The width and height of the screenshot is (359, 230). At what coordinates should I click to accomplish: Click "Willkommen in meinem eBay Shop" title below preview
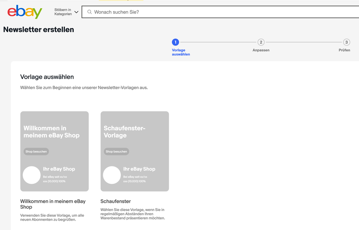point(53,204)
